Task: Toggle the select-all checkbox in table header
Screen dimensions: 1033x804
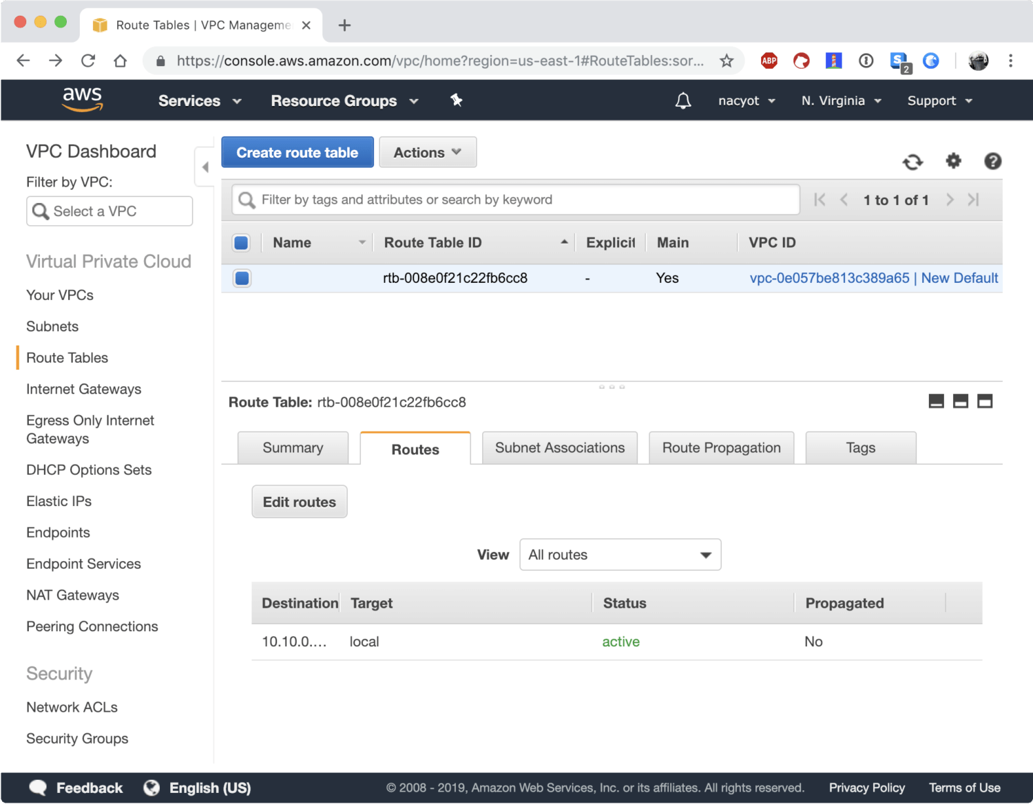Action: pos(241,242)
